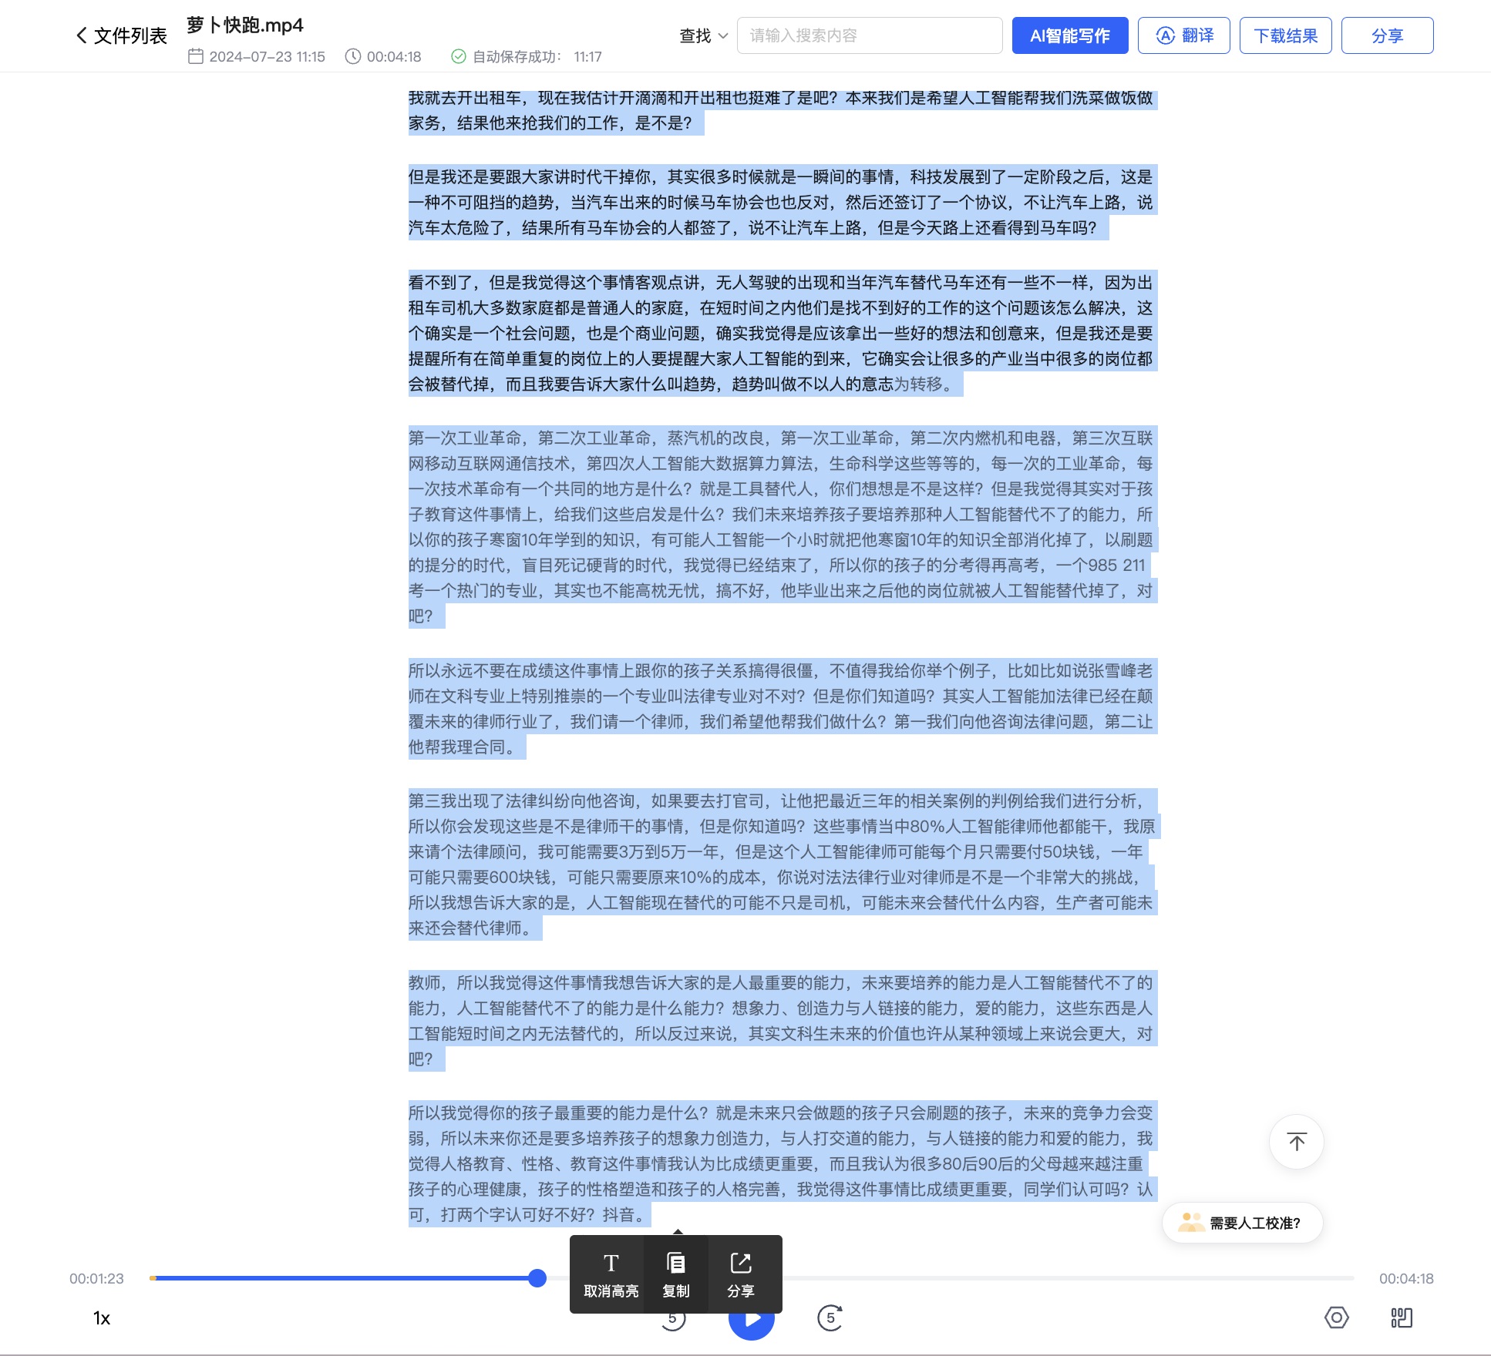Screen dimensions: 1491x1356
Task: Seek using the playback progress slider
Action: [537, 1278]
